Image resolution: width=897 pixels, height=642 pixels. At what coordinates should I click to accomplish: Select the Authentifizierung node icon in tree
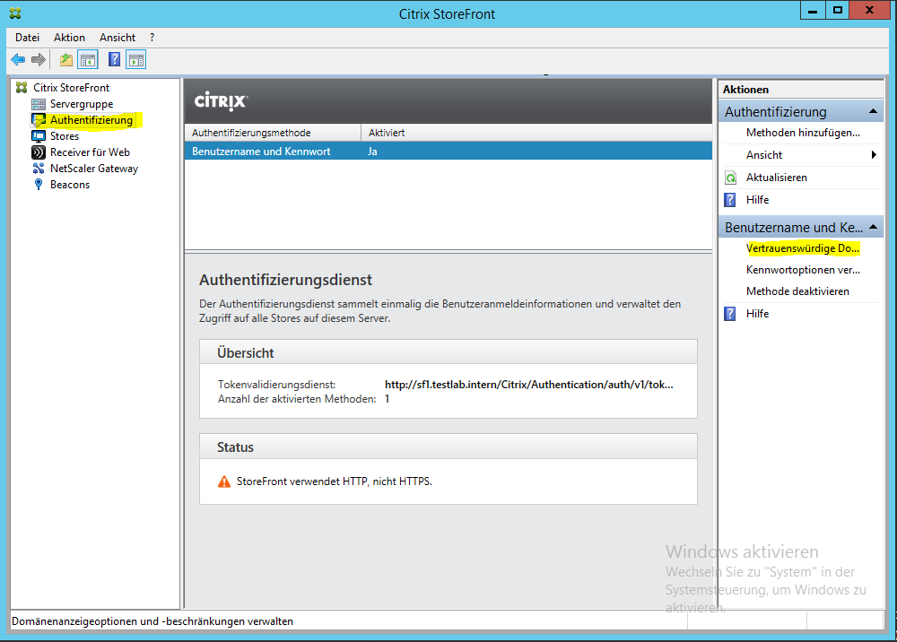tap(39, 120)
